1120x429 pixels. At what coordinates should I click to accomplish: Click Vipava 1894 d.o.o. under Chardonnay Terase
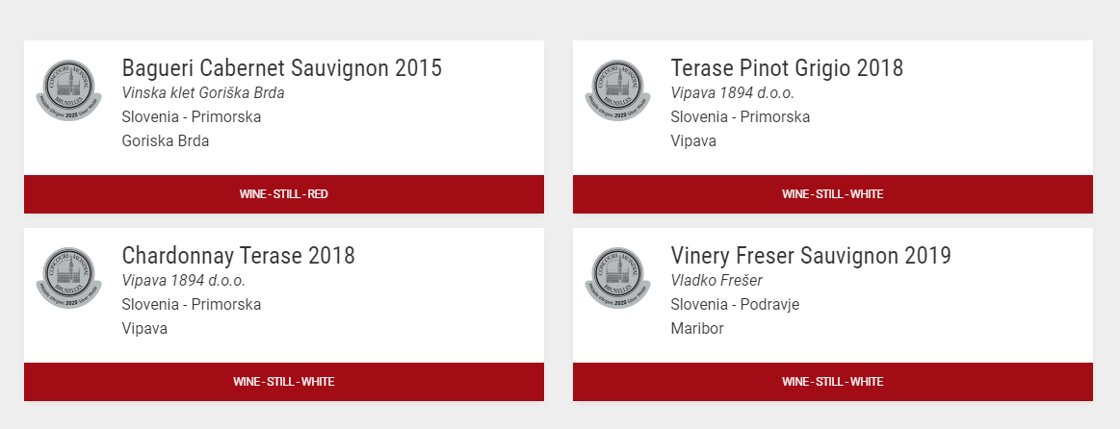tap(184, 281)
